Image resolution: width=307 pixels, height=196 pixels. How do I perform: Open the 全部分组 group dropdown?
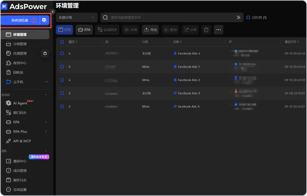pos(77,17)
